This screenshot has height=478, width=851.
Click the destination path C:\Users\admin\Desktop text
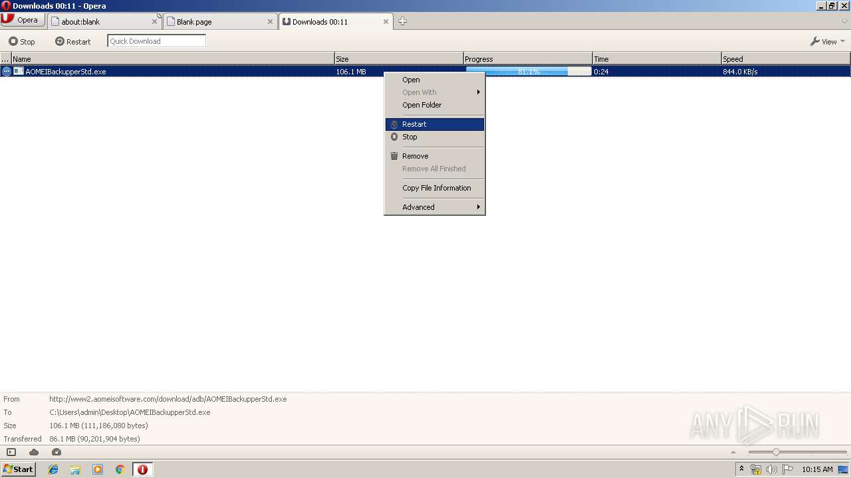tap(130, 412)
